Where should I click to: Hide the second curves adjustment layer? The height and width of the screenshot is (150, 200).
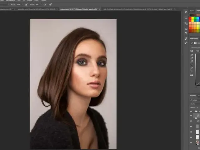(191, 121)
